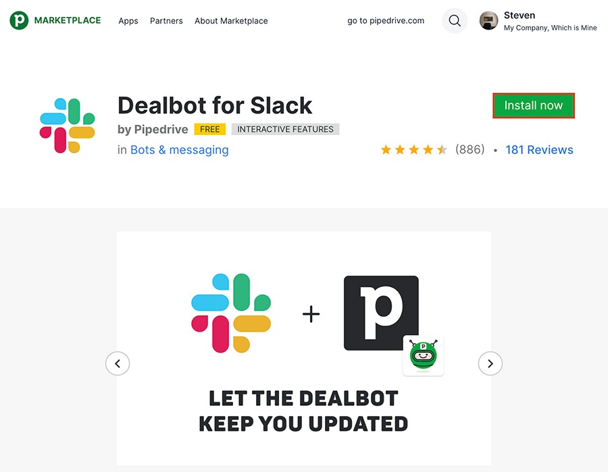Click the Dealbot robot app icon
Viewport: 608px width, 472px height.
(423, 357)
